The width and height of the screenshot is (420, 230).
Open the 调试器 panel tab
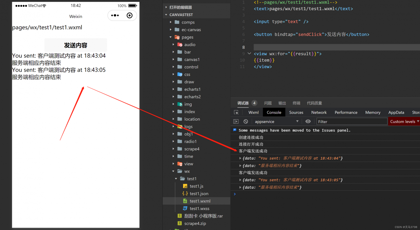click(243, 103)
